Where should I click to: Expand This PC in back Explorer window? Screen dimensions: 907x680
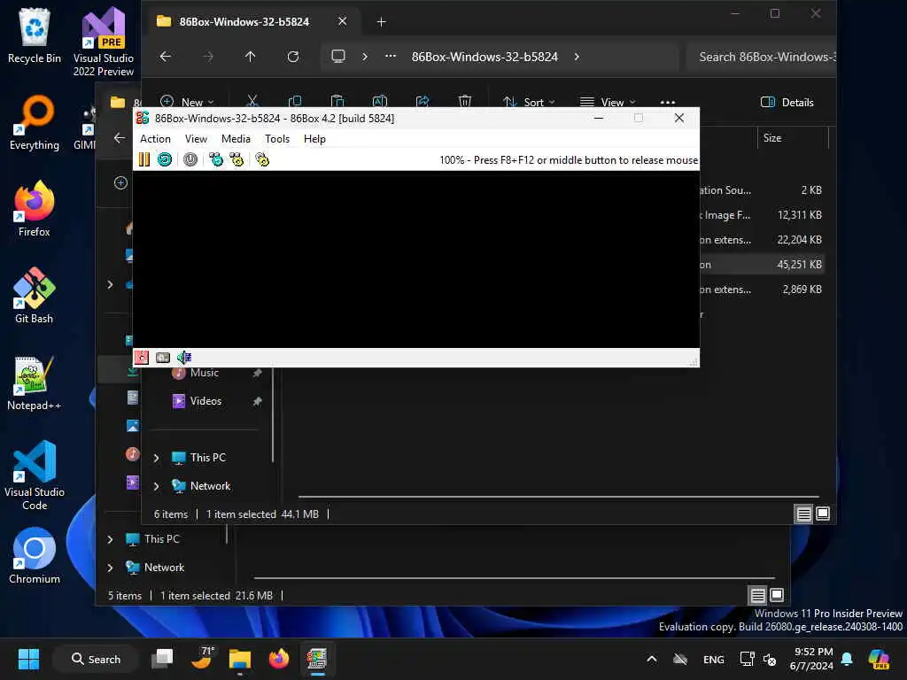click(110, 539)
